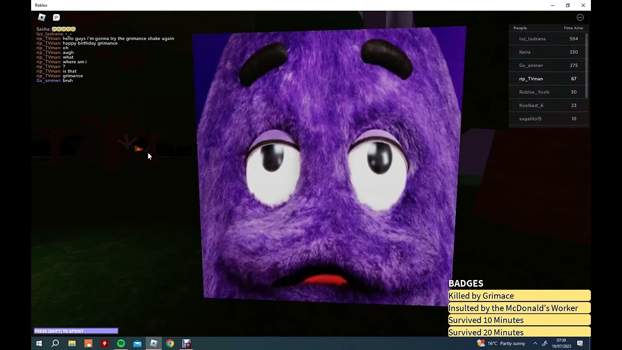Click the Grimace face image
Image resolution: width=622 pixels, height=350 pixels.
[x=329, y=165]
